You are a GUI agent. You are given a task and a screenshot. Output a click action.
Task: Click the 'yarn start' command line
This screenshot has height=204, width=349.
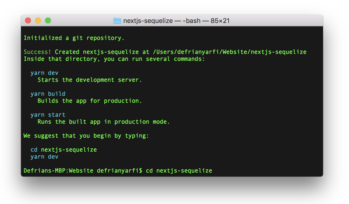48,115
